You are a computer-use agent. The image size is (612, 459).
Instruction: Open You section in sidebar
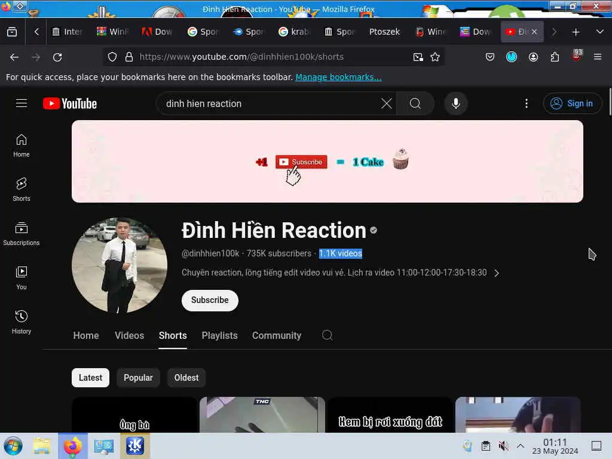point(22,278)
